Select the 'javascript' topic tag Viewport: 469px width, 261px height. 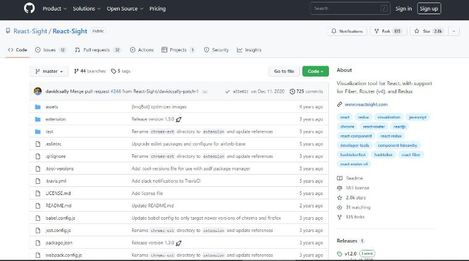(x=418, y=117)
